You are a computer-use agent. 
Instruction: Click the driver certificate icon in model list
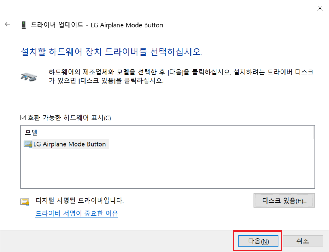click(x=28, y=144)
